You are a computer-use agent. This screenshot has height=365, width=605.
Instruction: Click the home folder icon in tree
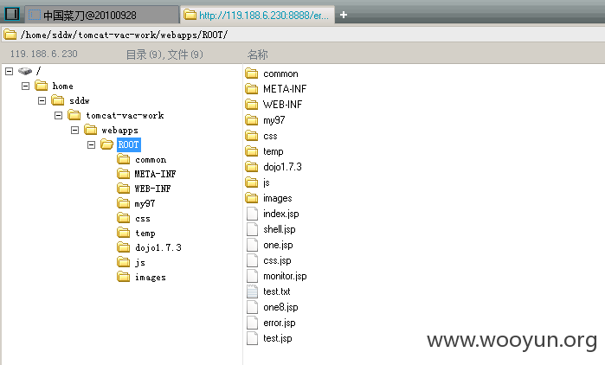tap(42, 86)
